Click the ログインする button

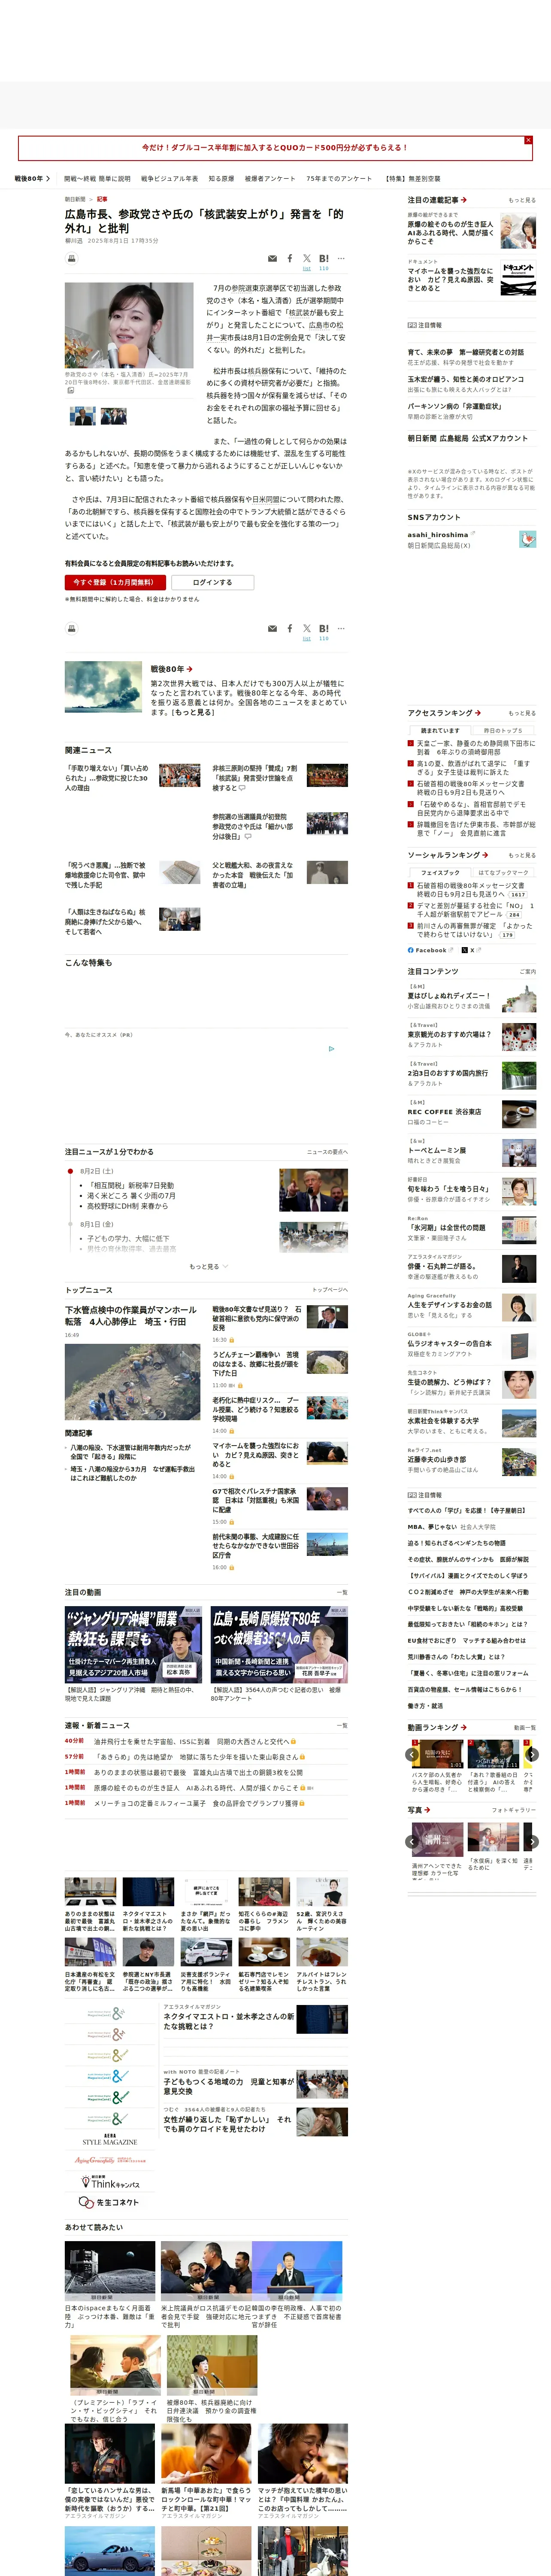click(212, 582)
